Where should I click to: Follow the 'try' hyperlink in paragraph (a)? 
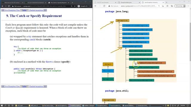click(30, 36)
